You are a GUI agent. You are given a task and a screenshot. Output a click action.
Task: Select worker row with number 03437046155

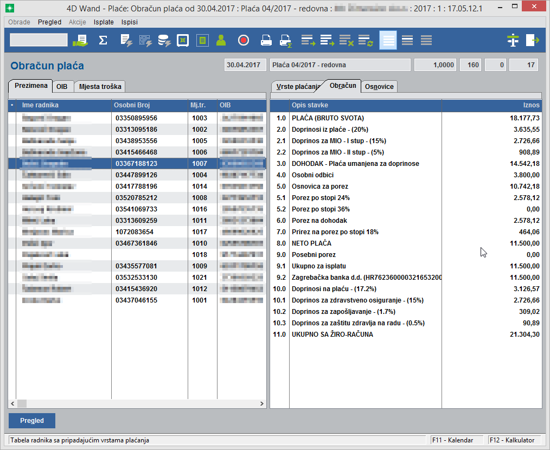pyautogui.click(x=137, y=300)
